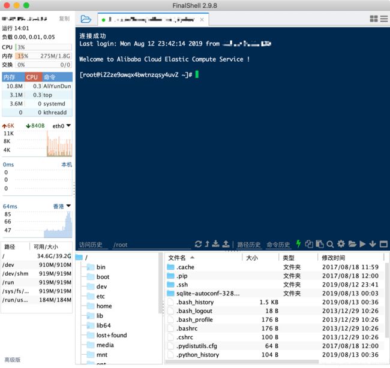Copy terminal selection with the copy icon
This screenshot has width=390, height=368.
pyautogui.click(x=309, y=244)
